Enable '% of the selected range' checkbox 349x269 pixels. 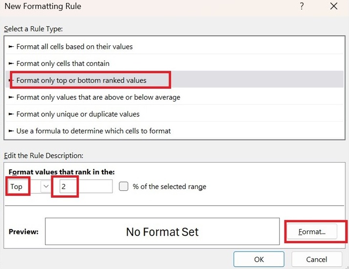point(124,186)
